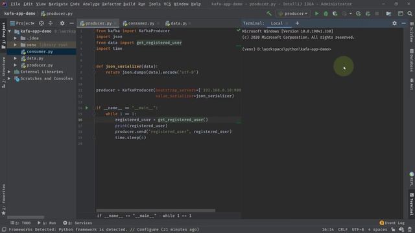Click the UTF-8 encoding indicator
Screen dimensions: 415x233
pos(358,230)
